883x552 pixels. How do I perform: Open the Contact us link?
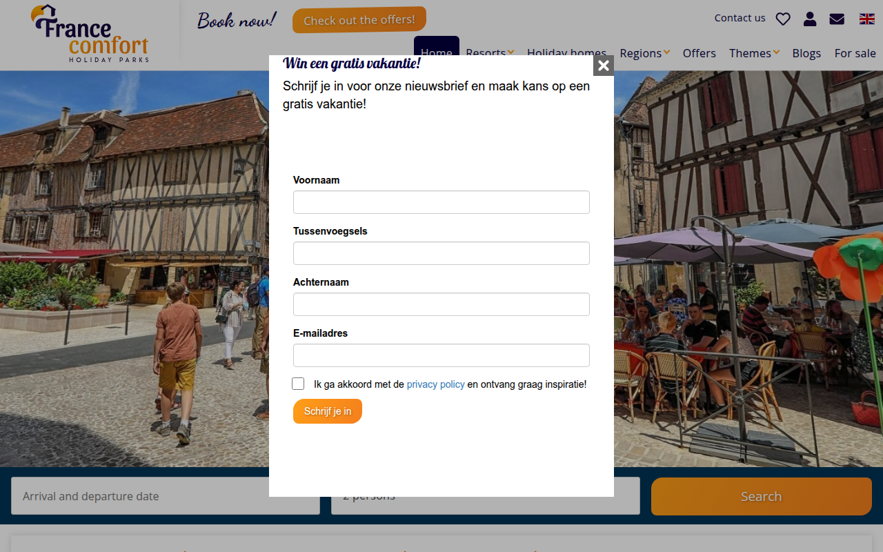click(740, 18)
